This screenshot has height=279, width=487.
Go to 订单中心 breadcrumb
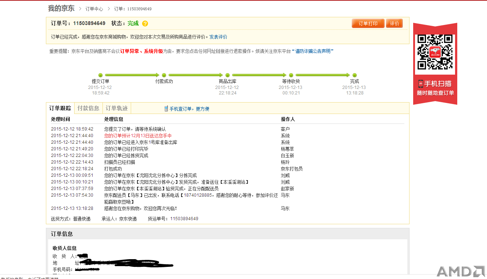(x=94, y=9)
